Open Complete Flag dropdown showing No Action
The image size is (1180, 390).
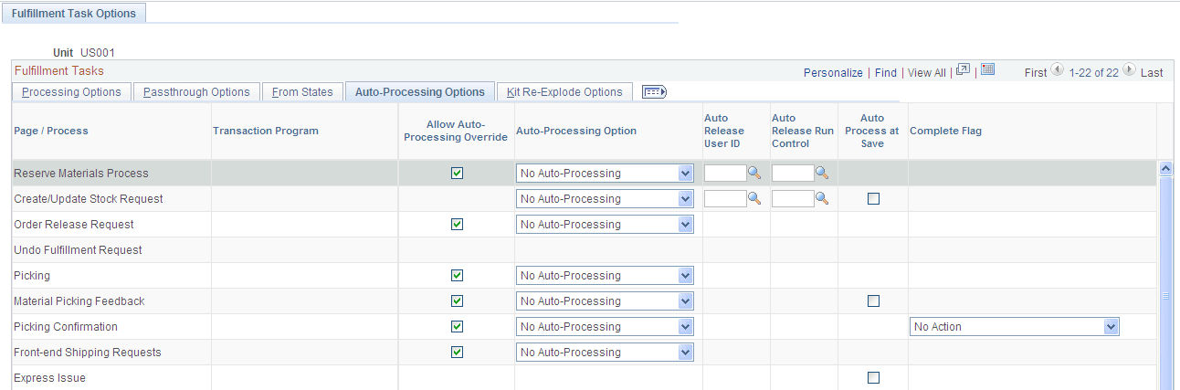(x=1015, y=326)
